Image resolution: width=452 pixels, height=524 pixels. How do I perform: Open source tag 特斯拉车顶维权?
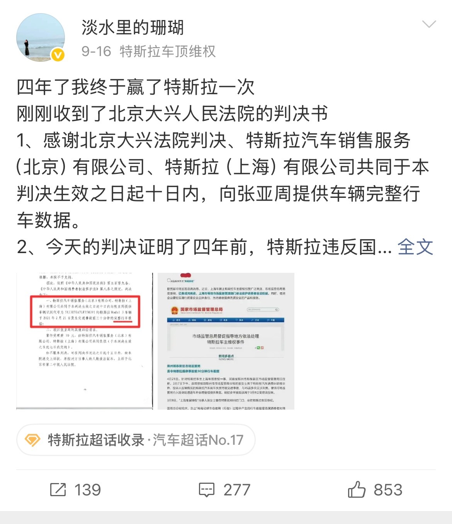[x=168, y=51]
